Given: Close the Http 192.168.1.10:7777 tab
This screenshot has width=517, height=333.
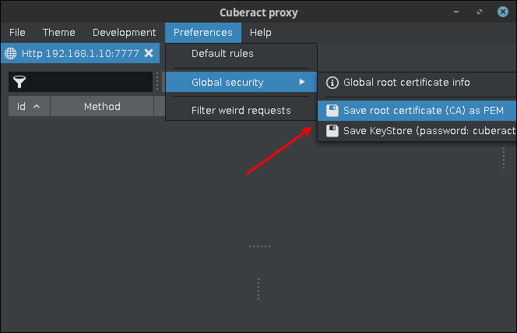Looking at the screenshot, I should click(x=149, y=53).
